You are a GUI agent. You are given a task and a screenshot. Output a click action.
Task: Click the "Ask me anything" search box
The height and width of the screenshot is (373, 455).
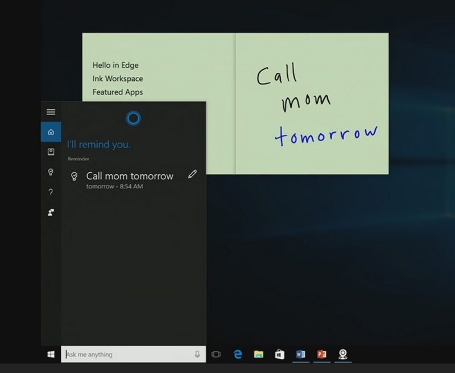tap(125, 354)
